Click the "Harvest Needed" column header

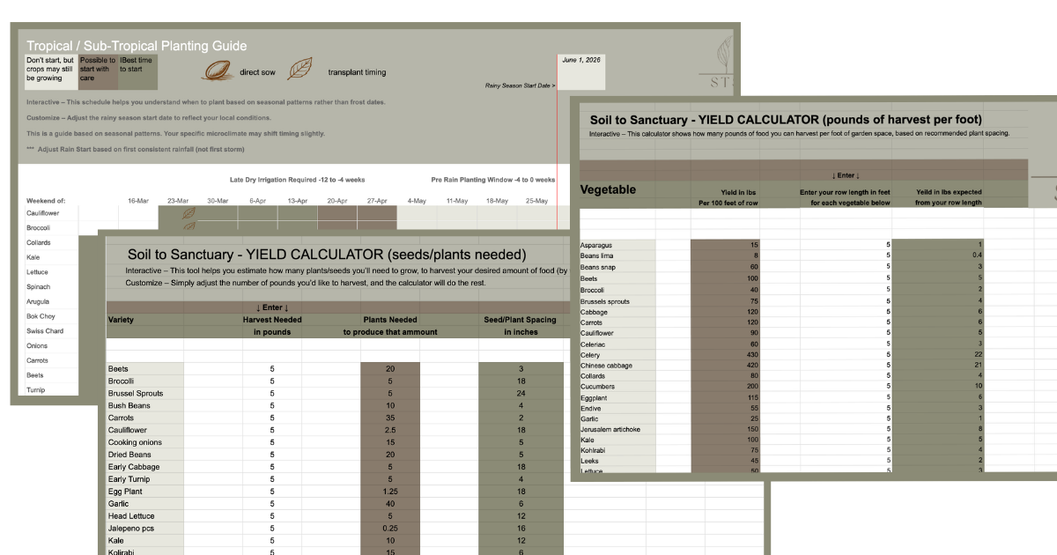tap(272, 320)
